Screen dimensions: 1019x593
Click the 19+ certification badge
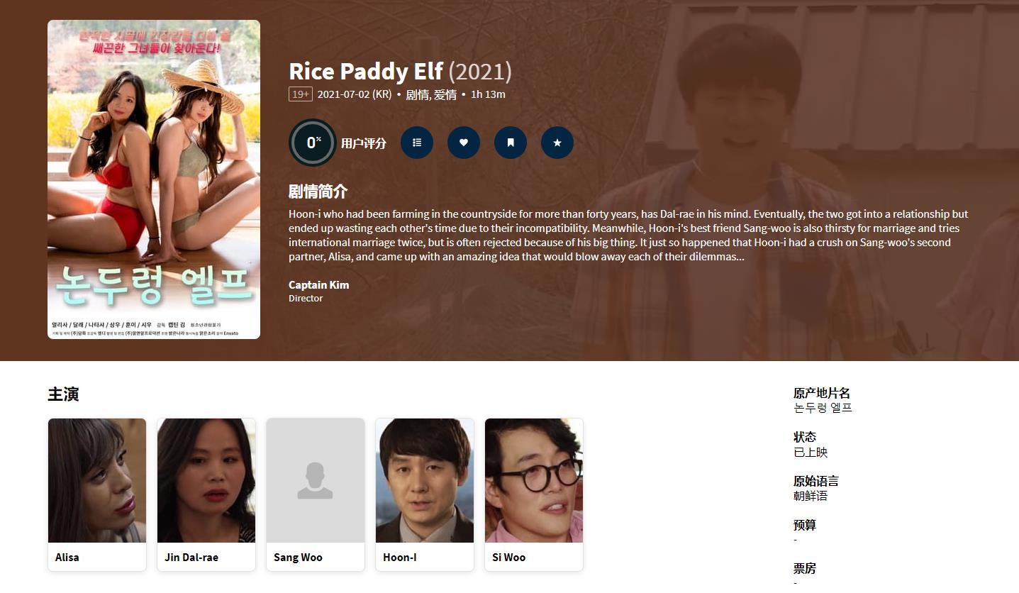coord(301,94)
